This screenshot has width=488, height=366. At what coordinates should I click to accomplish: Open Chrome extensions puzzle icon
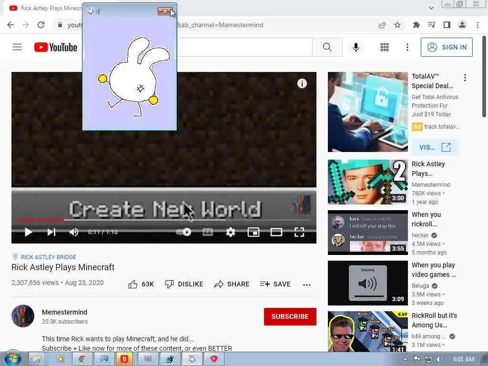416,25
